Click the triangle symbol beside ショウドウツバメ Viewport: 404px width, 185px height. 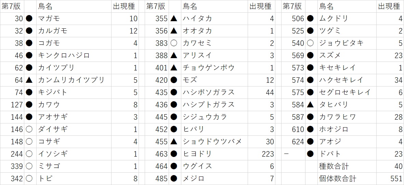pyautogui.click(x=174, y=142)
